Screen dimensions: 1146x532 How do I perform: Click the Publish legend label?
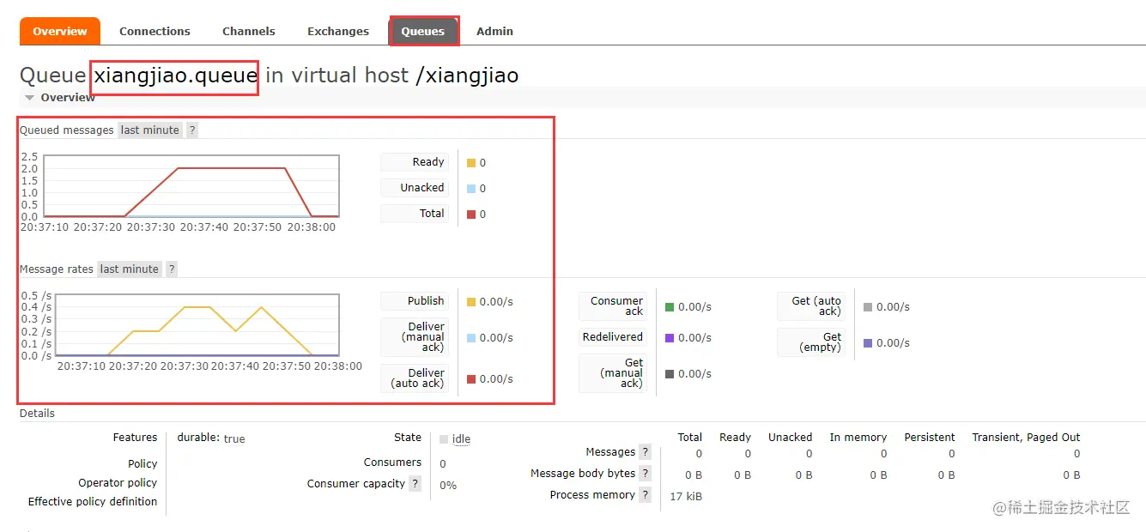[x=415, y=301]
